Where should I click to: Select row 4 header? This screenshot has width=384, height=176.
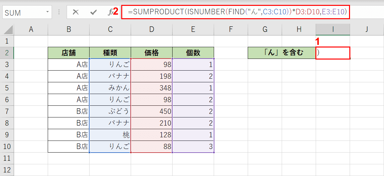[x=7, y=76]
